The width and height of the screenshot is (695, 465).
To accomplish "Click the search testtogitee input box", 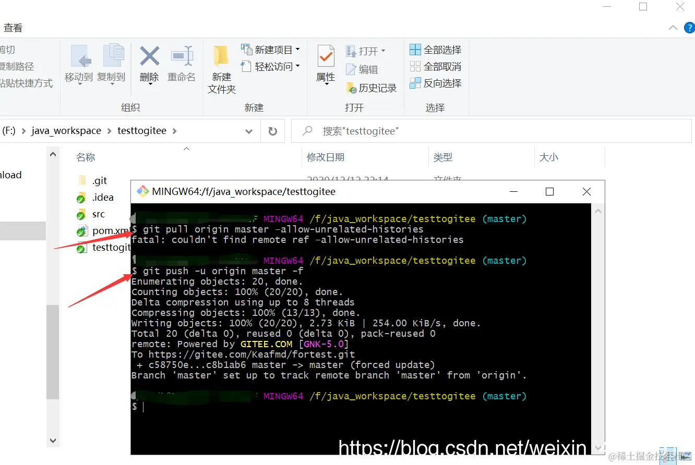I will 491,131.
